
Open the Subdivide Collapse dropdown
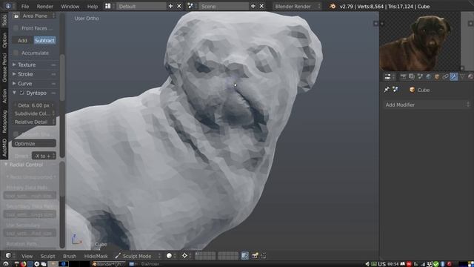point(34,113)
